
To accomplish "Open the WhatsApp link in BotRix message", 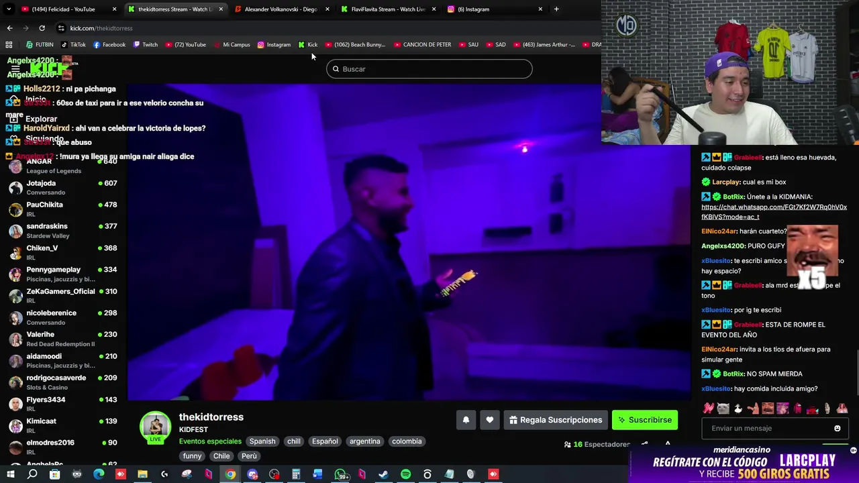I will (774, 212).
